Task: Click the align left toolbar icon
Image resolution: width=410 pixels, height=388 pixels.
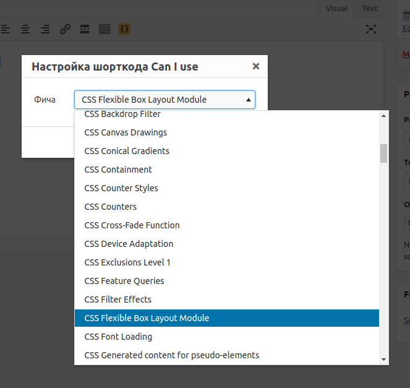Action: tap(5, 29)
